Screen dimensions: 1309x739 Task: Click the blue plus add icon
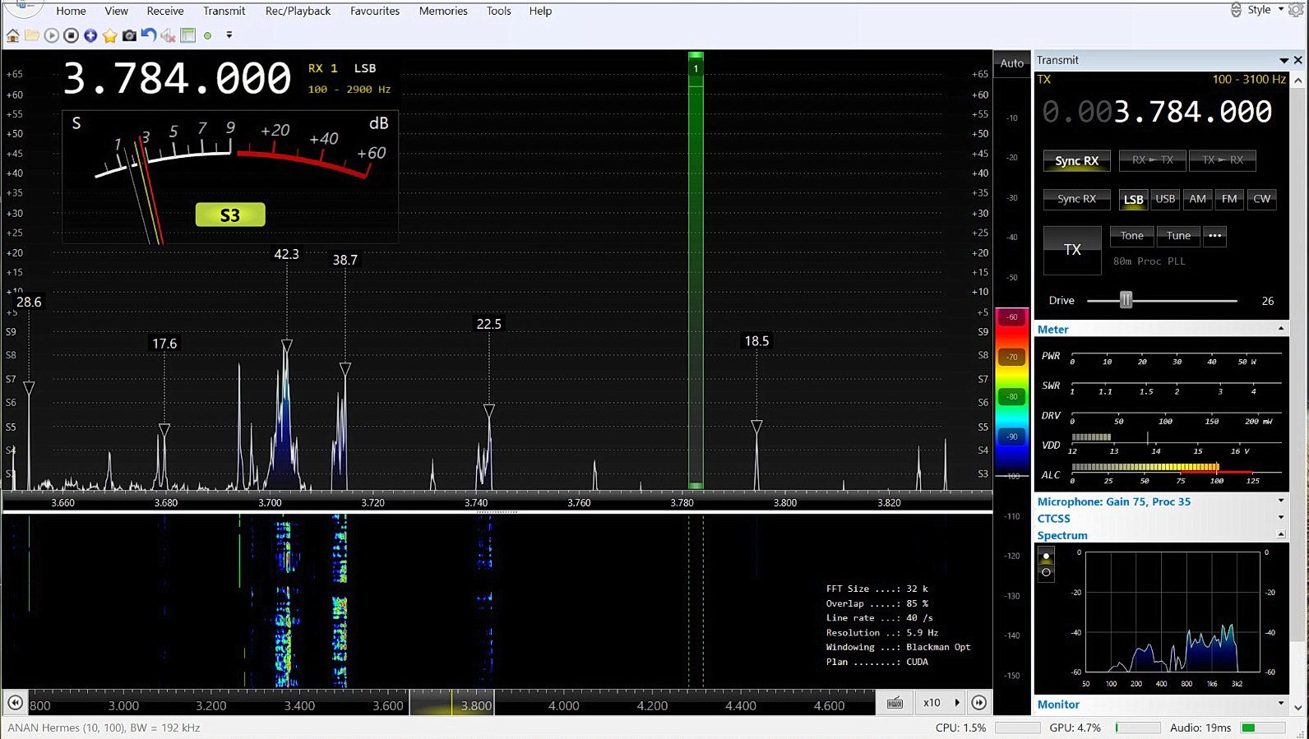(90, 35)
